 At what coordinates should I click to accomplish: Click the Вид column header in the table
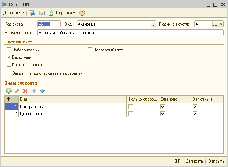(72, 99)
